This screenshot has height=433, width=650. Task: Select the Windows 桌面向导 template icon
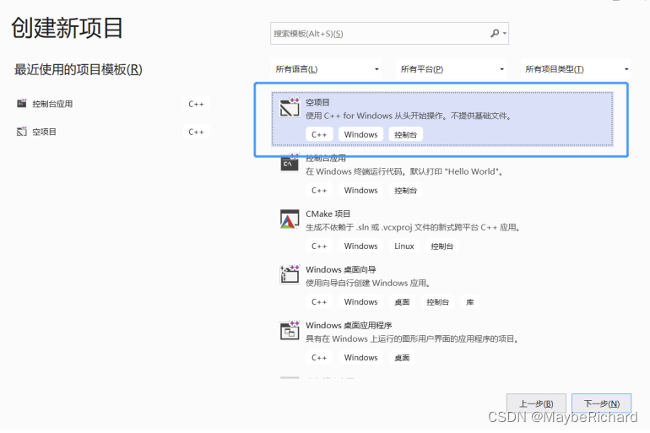pos(290,274)
